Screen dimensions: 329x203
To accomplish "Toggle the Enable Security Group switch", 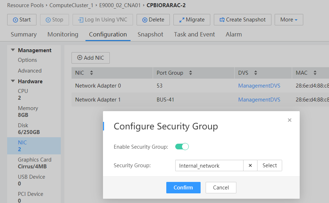I will pyautogui.click(x=182, y=147).
